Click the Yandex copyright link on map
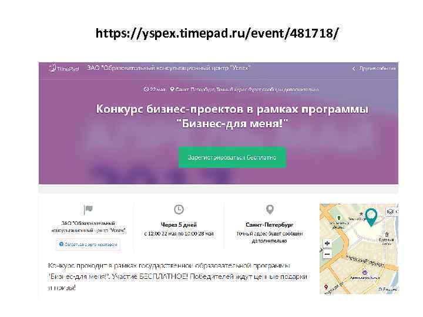 [388, 289]
